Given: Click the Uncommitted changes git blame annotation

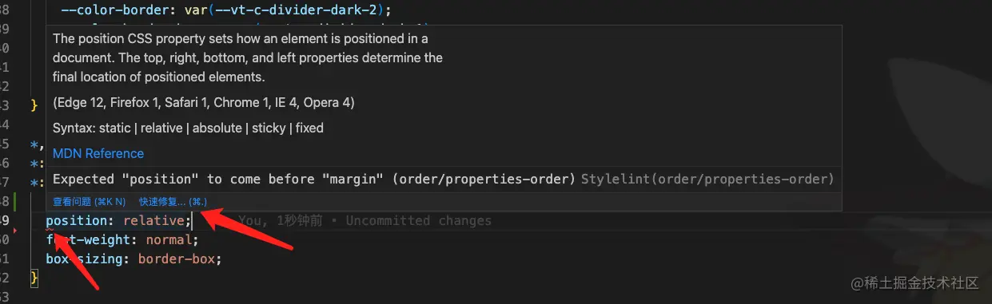Looking at the screenshot, I should coord(419,221).
